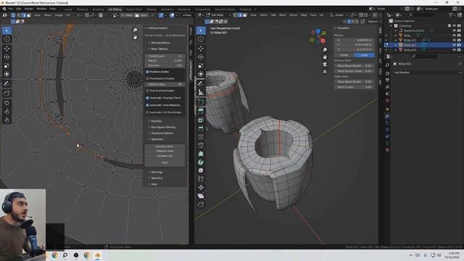Click the Median X coordinate field
The height and width of the screenshot is (261, 464).
pyautogui.click(x=355, y=40)
